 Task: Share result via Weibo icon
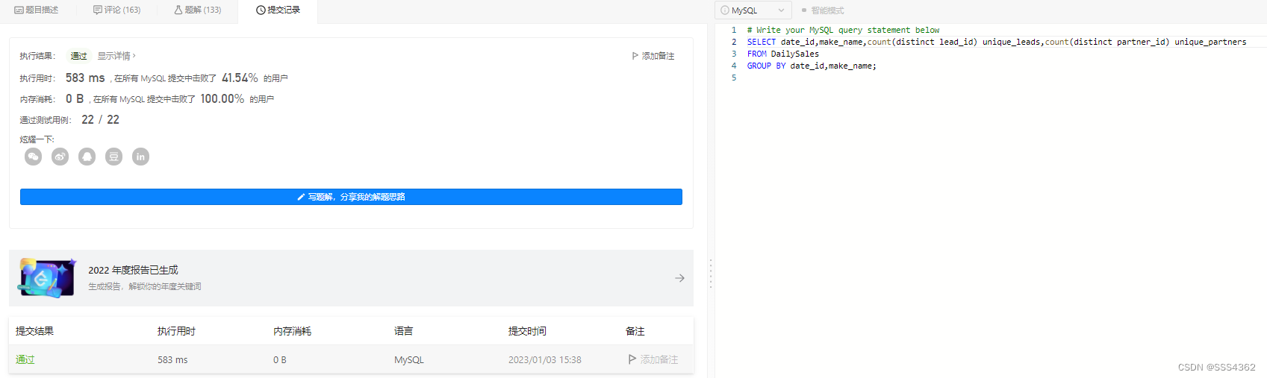60,157
